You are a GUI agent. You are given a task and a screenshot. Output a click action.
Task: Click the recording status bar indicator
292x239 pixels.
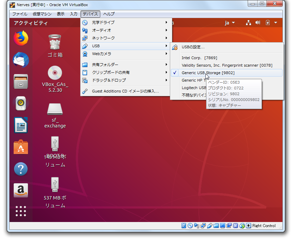(x=229, y=226)
